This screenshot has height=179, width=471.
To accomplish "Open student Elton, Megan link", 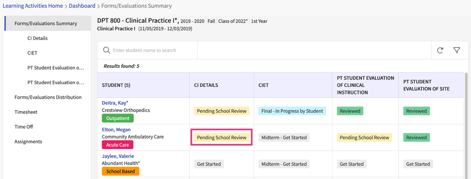I will pos(116,129).
